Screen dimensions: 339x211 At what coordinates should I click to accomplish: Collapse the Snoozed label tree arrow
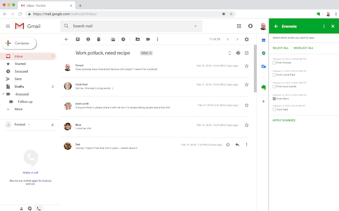tap(3, 94)
